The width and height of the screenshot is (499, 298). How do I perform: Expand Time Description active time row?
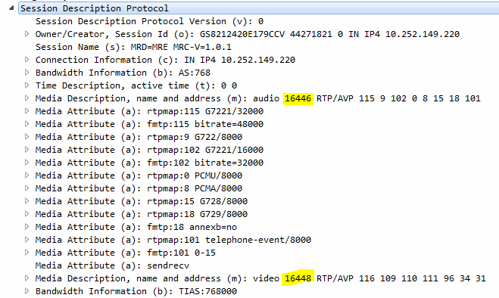(x=27, y=85)
